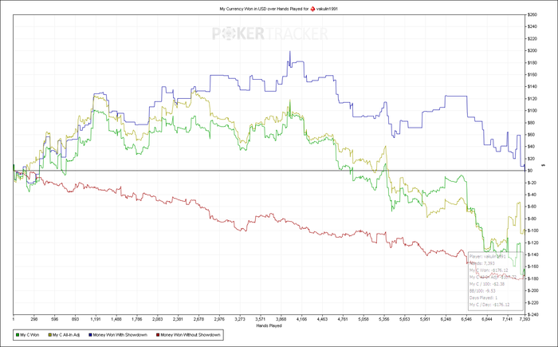Click the '7,393' x-axis tick label
The height and width of the screenshot is (347, 558).
click(x=525, y=319)
